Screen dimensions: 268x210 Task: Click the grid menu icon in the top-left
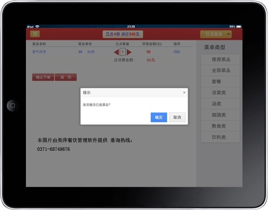35,34
